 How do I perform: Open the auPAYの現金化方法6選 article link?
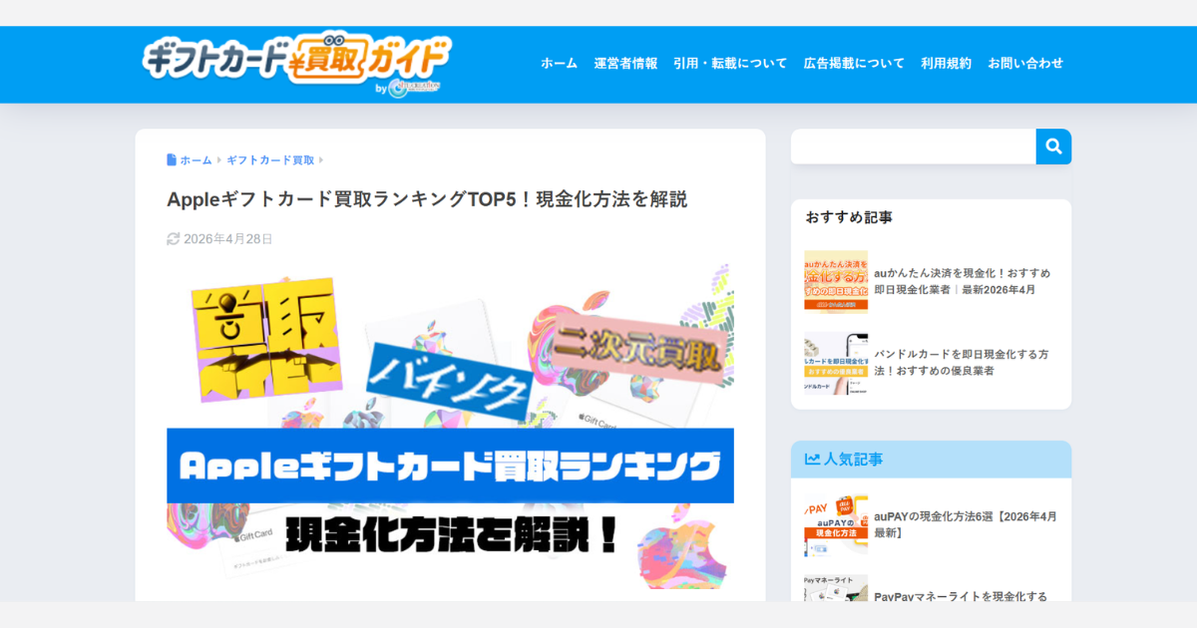[x=966, y=525]
